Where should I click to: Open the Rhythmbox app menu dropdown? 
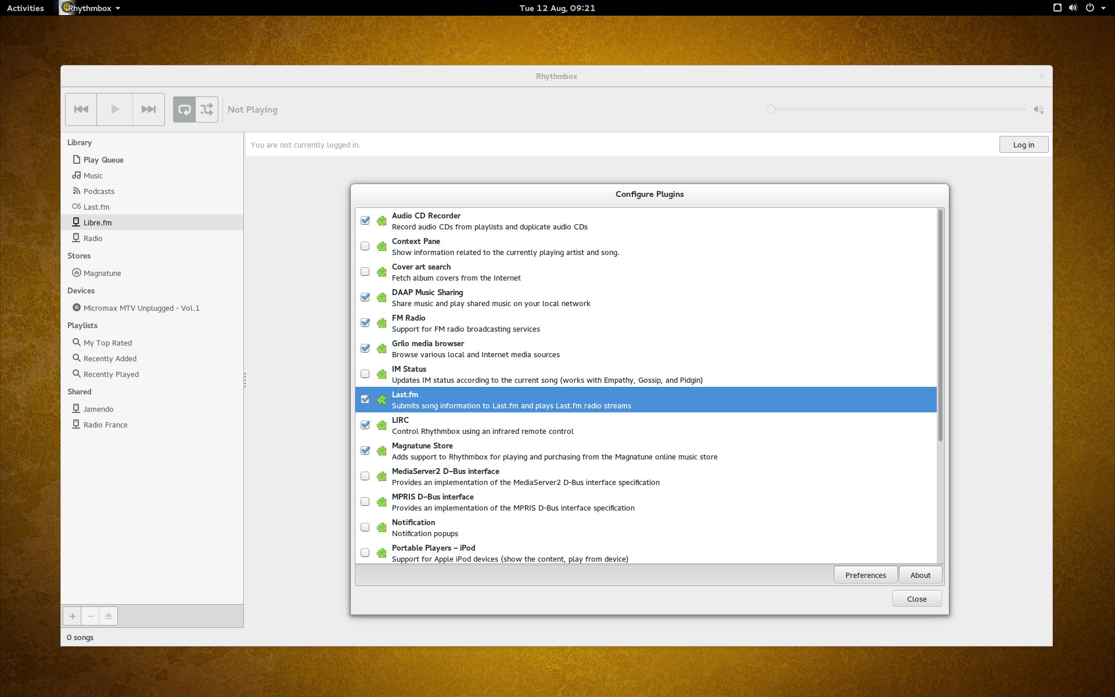point(90,8)
